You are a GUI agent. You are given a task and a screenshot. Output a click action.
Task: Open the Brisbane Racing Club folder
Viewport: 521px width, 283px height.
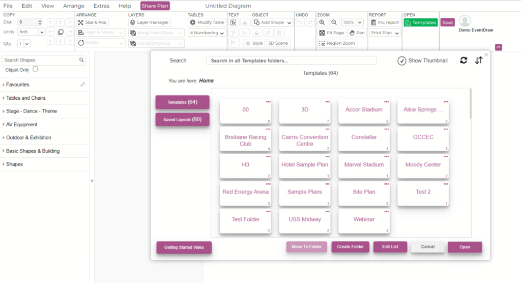(x=246, y=140)
